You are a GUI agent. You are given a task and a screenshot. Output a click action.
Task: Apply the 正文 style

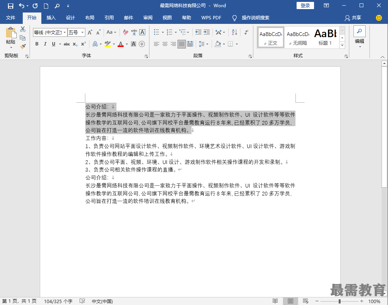click(271, 38)
